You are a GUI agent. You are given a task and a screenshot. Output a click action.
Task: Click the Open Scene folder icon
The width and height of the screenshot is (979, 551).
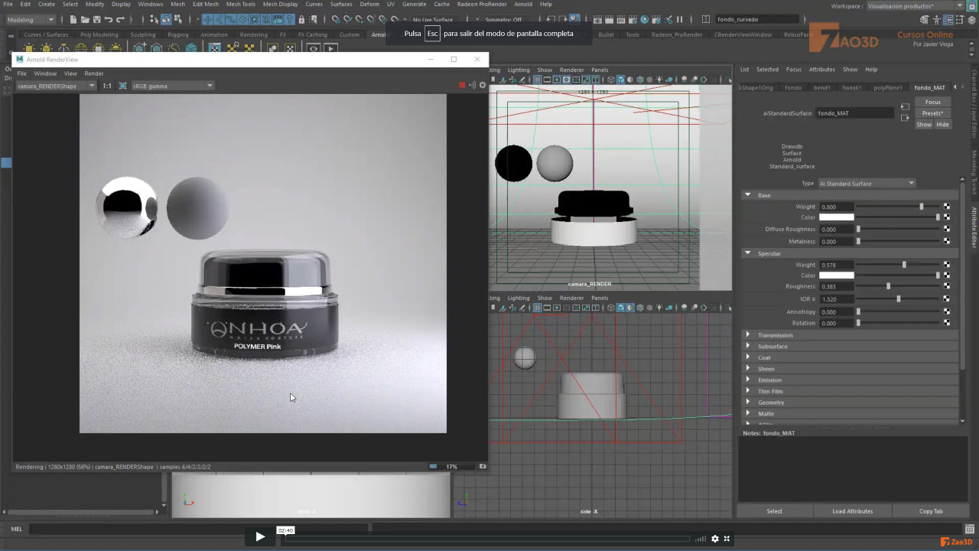click(85, 19)
